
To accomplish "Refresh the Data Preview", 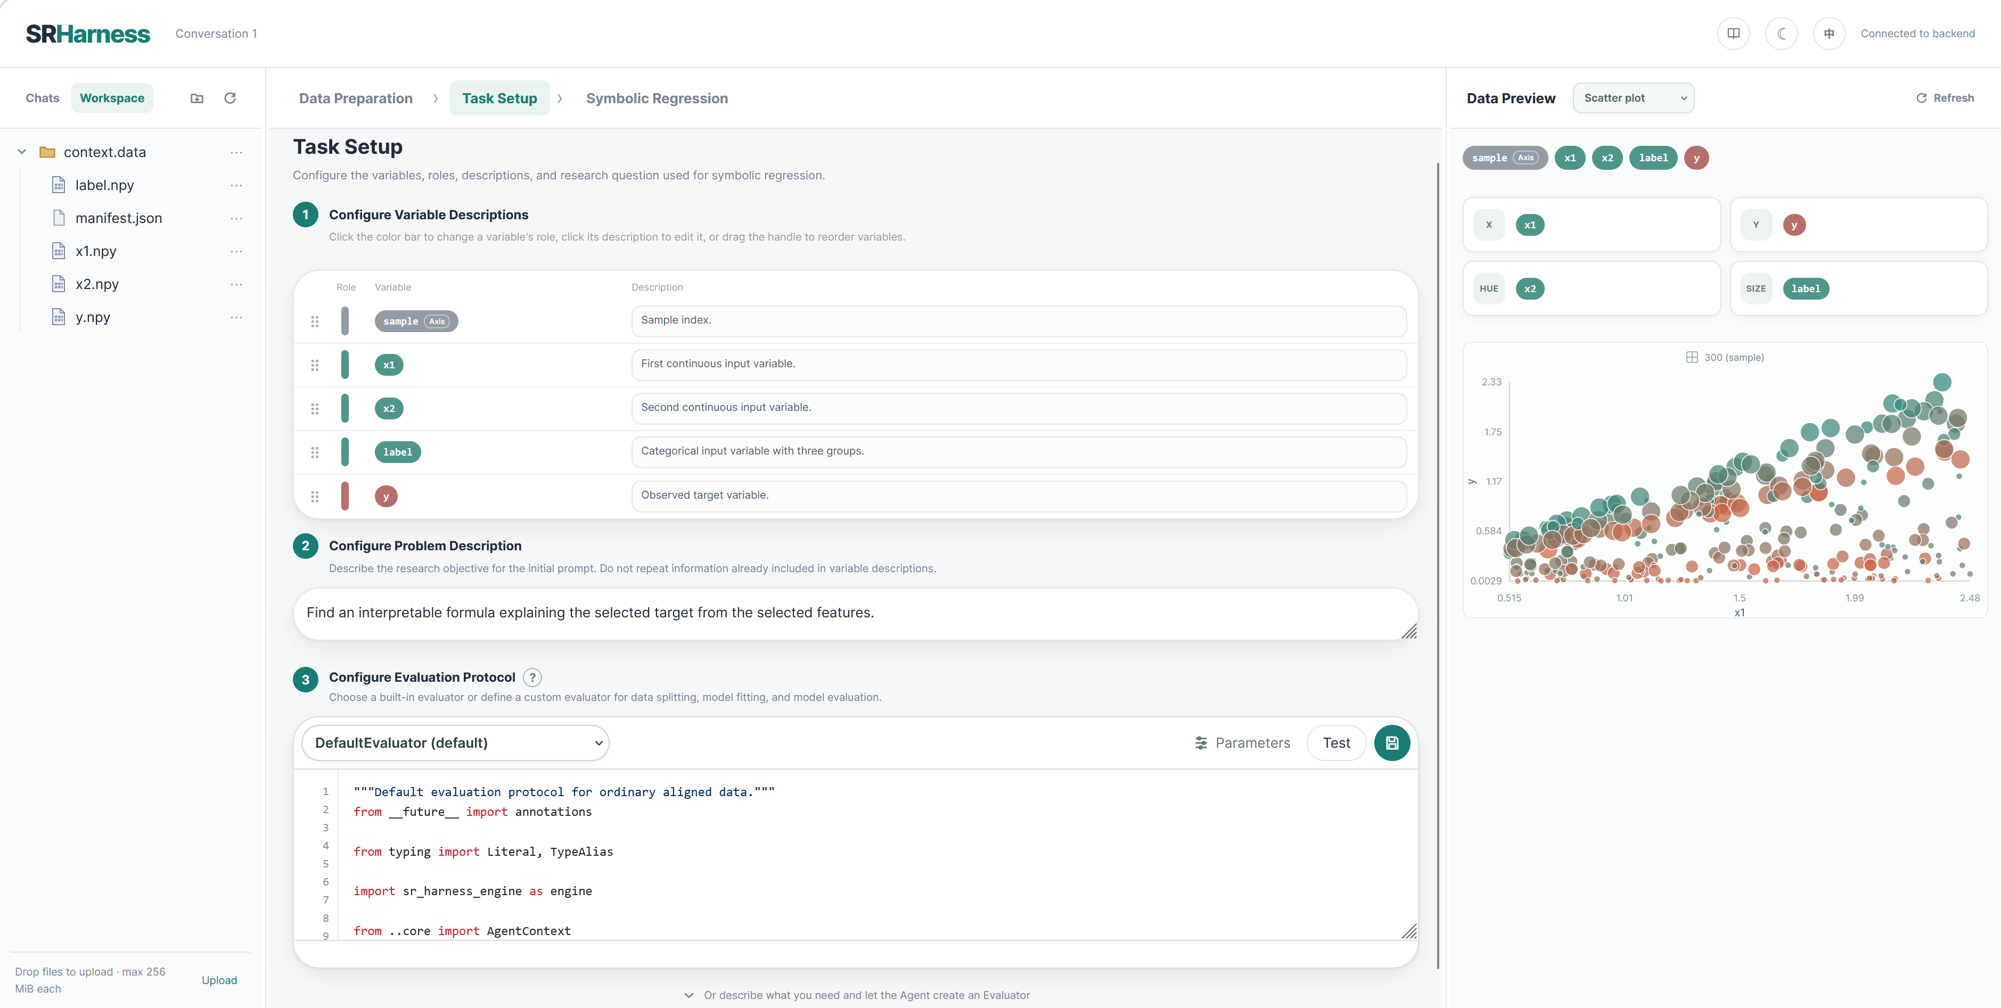I will [1945, 98].
